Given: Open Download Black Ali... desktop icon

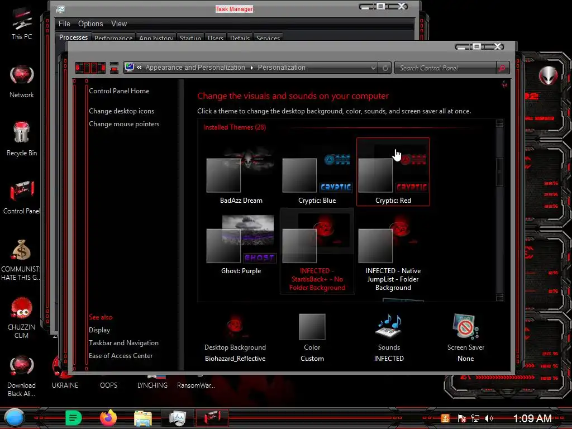Looking at the screenshot, I should tap(21, 376).
